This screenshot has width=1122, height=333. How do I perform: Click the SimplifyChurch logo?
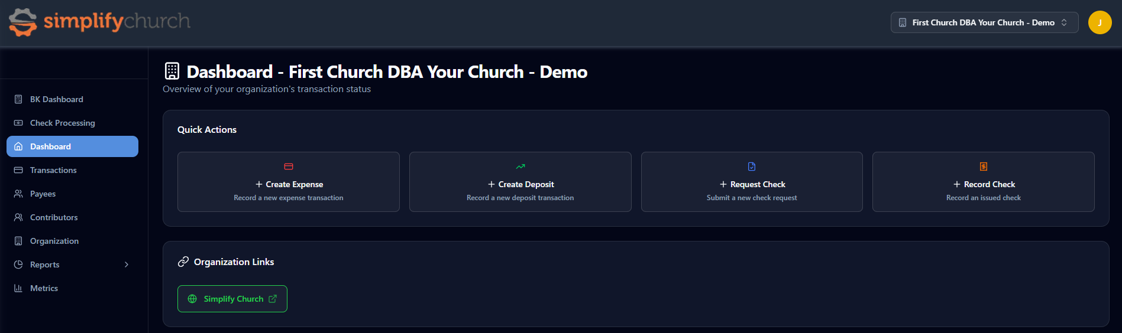(99, 22)
